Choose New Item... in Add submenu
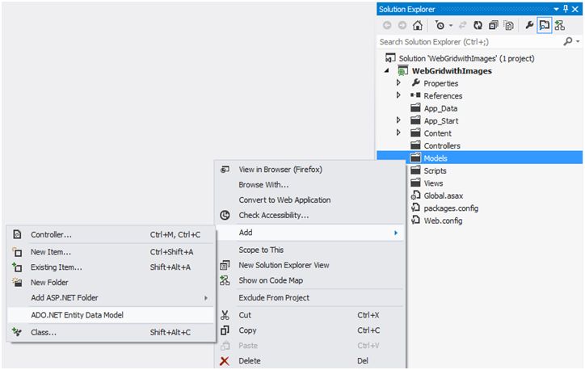 click(x=111, y=252)
